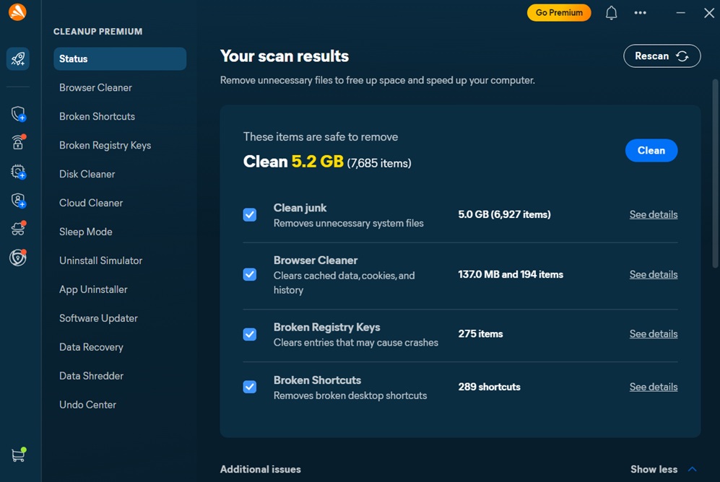
Task: Open the three-dots more options menu
Action: [x=640, y=13]
